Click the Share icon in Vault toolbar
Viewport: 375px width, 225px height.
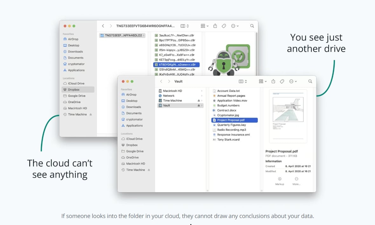[x=273, y=81]
